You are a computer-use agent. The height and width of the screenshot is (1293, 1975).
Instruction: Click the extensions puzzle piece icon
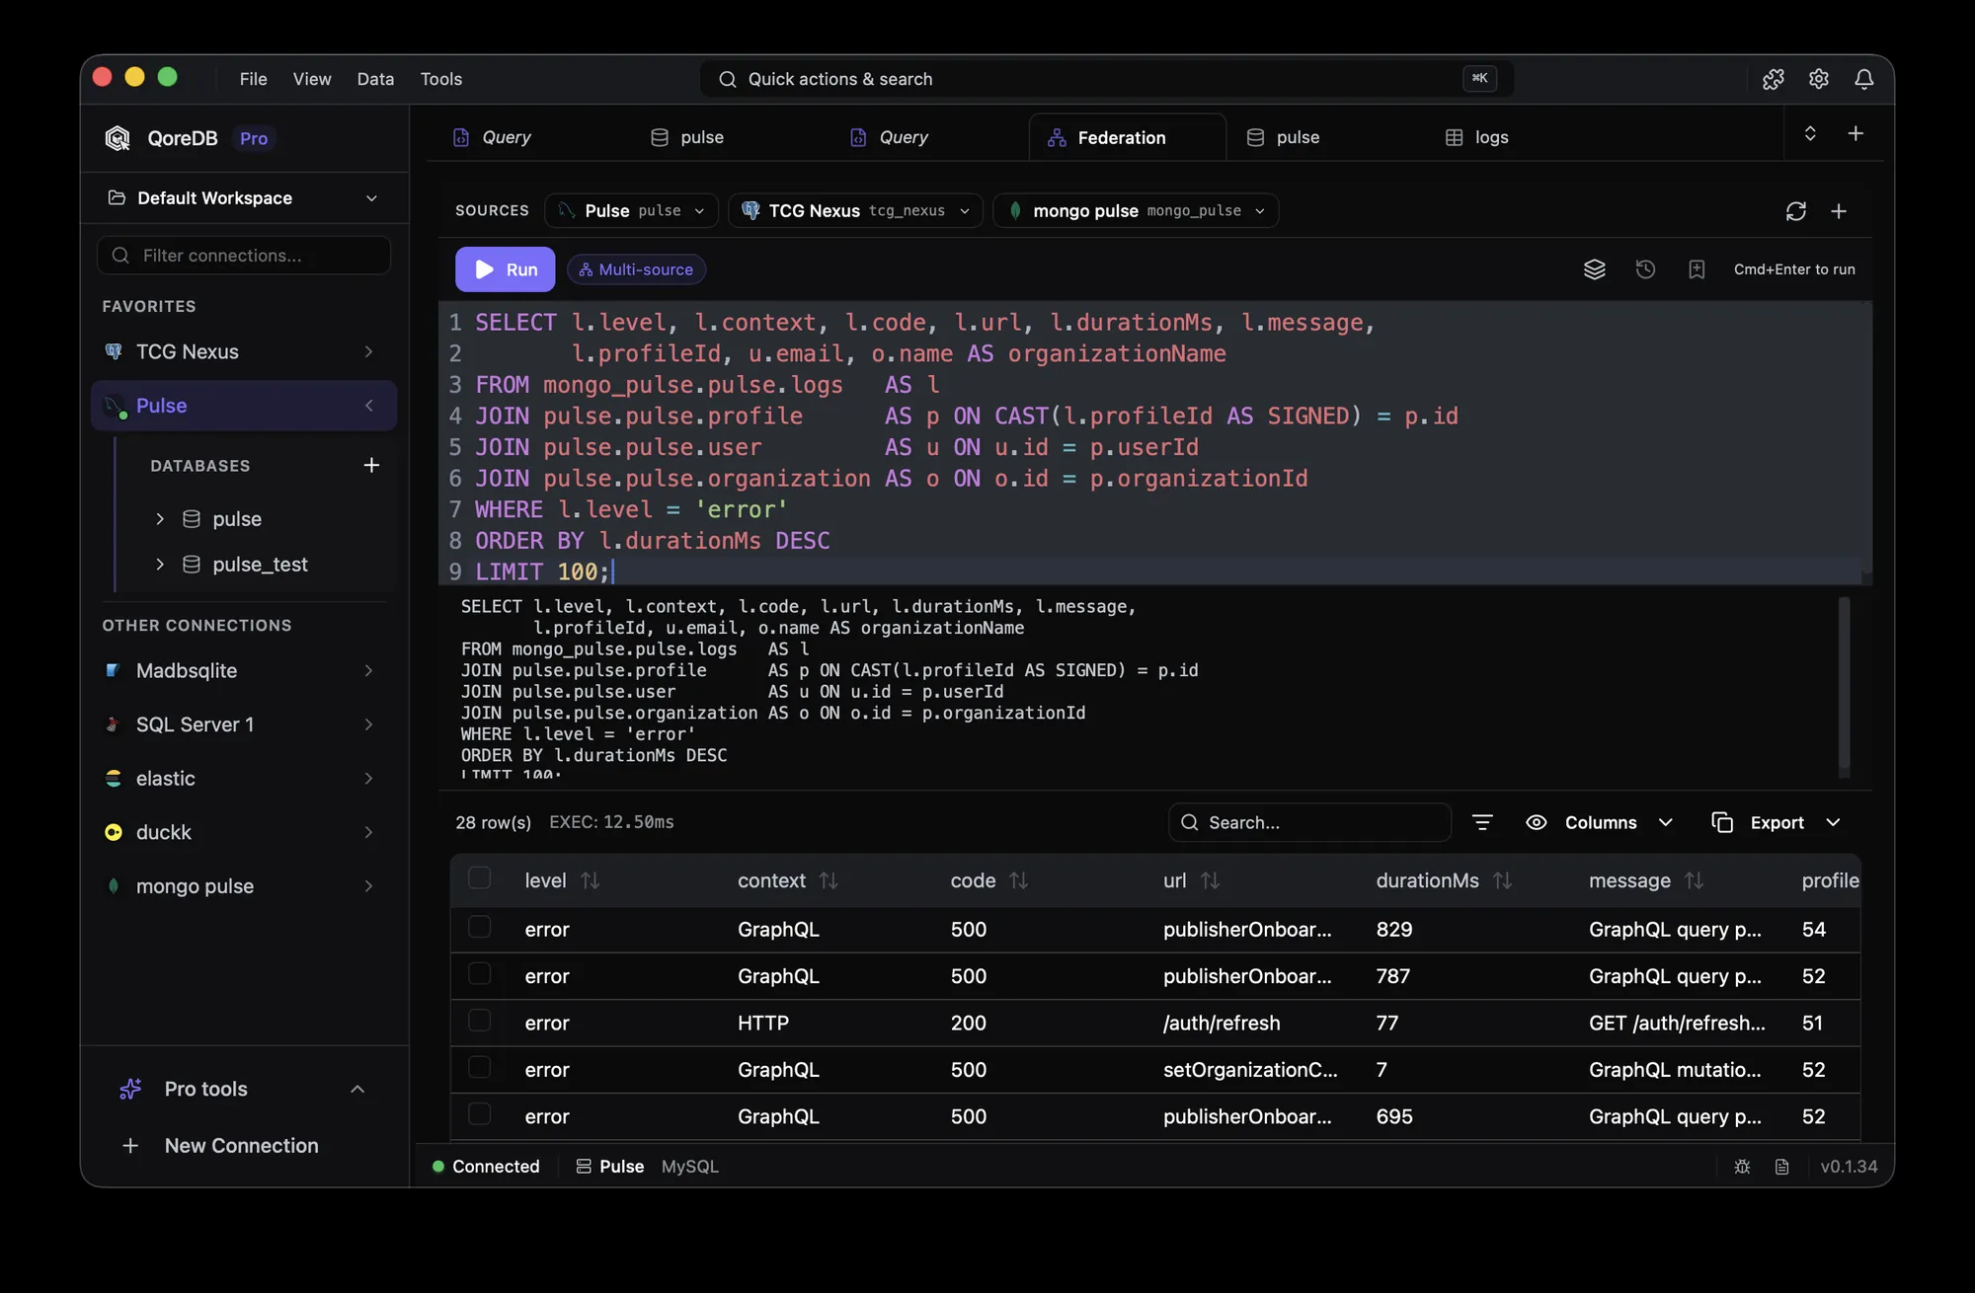tap(1774, 79)
